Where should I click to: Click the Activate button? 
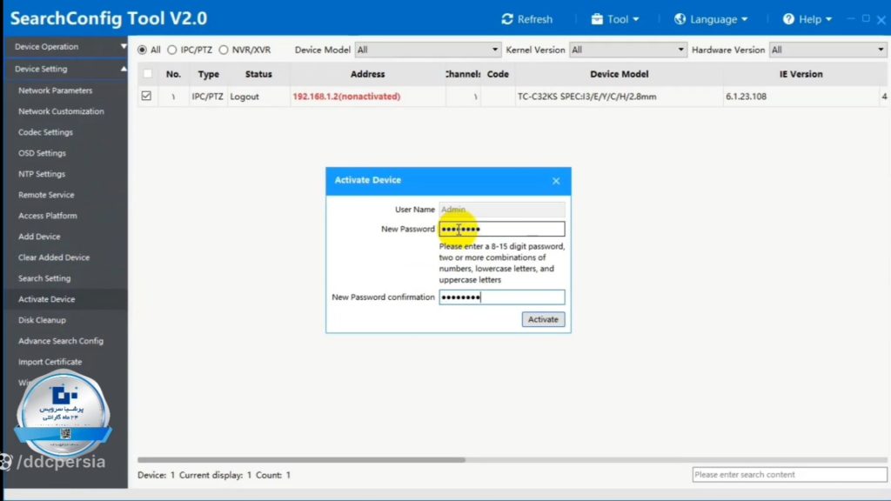[543, 319]
